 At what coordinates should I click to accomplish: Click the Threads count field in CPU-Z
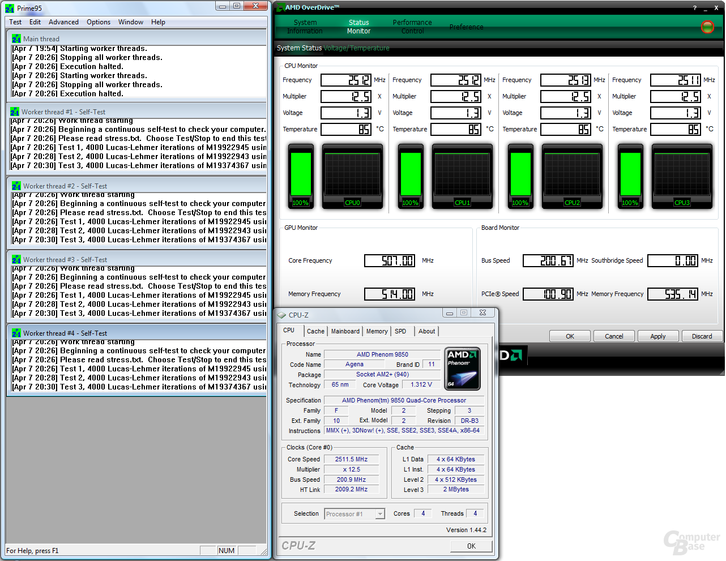[475, 513]
